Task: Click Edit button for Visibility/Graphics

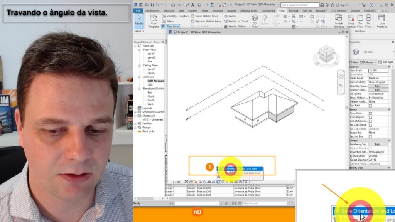Action: [x=378, y=86]
